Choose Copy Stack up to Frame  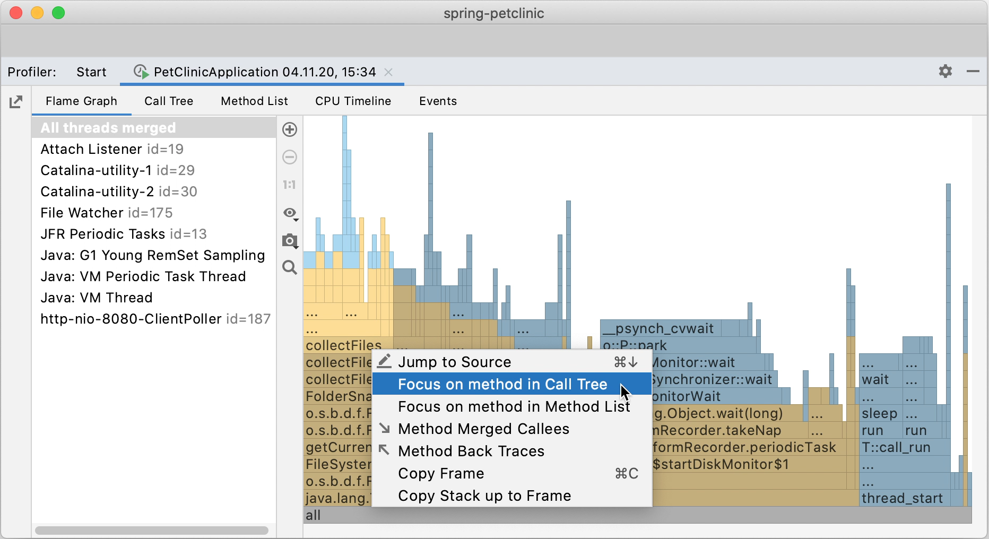pyautogui.click(x=484, y=495)
